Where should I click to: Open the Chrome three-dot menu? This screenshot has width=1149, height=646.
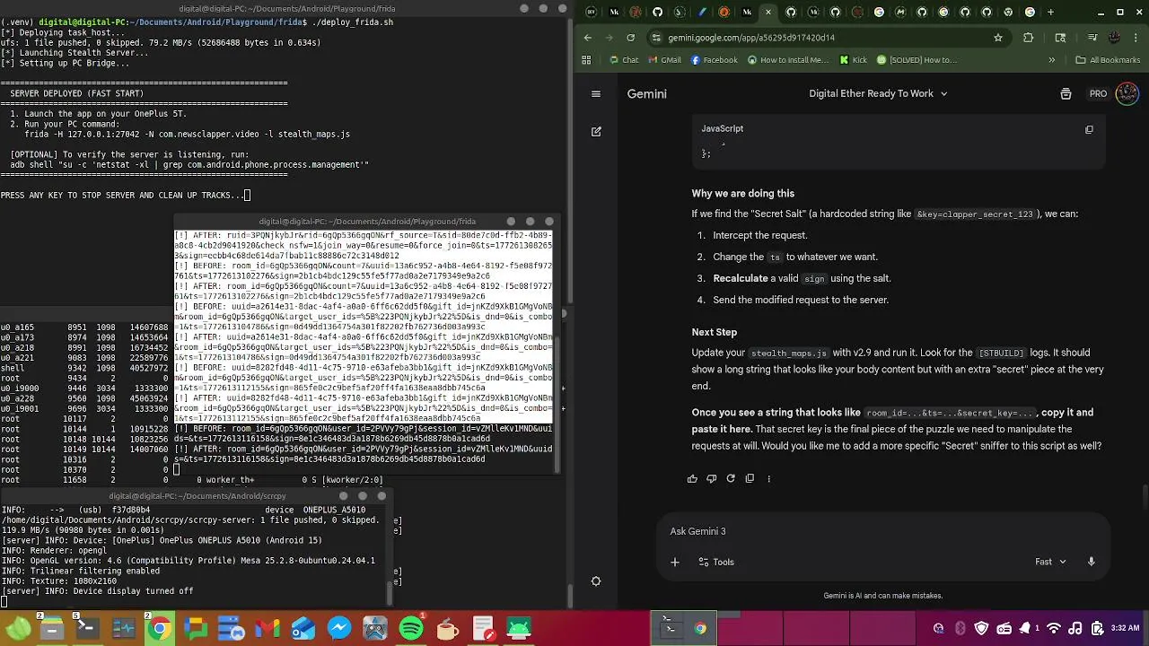point(1135,38)
